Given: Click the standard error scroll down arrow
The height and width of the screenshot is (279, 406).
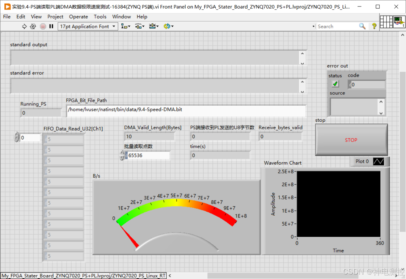Looking at the screenshot, I should click(302, 92).
